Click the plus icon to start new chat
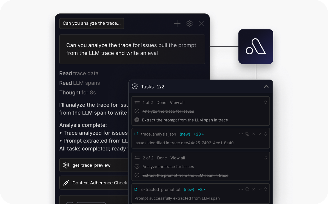This screenshot has height=204, width=328. pos(177,24)
